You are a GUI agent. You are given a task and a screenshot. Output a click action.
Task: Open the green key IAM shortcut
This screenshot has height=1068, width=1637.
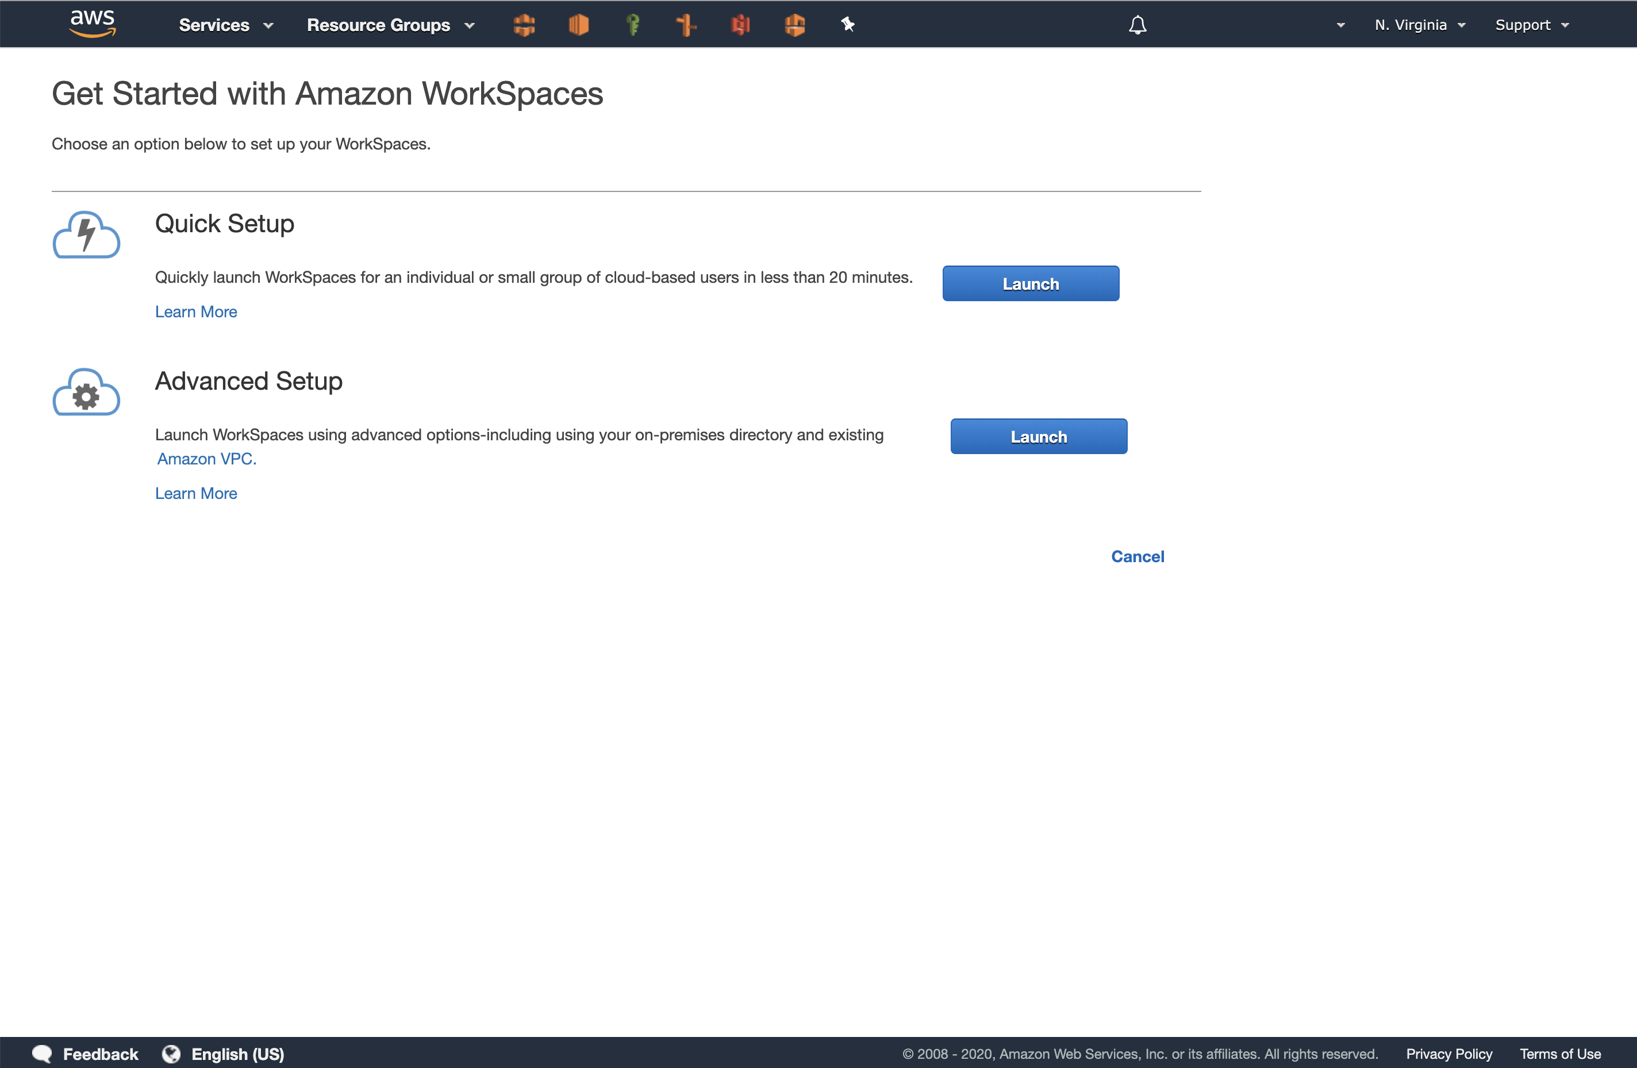point(633,25)
